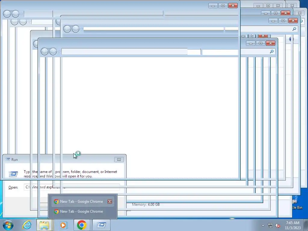Switch to the Run dialog taskbar button
The width and height of the screenshot is (308, 231).
[101, 225]
